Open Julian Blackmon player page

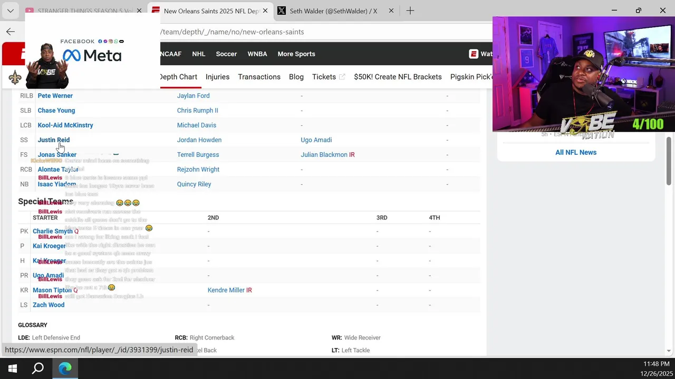pos(324,155)
